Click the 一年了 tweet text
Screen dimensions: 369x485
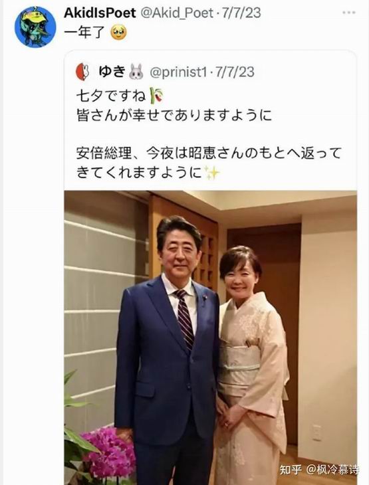pyautogui.click(x=85, y=33)
